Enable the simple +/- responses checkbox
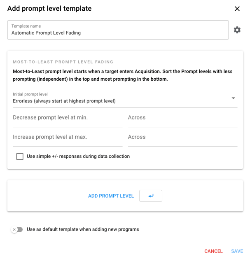250x257 pixels. 20,157
